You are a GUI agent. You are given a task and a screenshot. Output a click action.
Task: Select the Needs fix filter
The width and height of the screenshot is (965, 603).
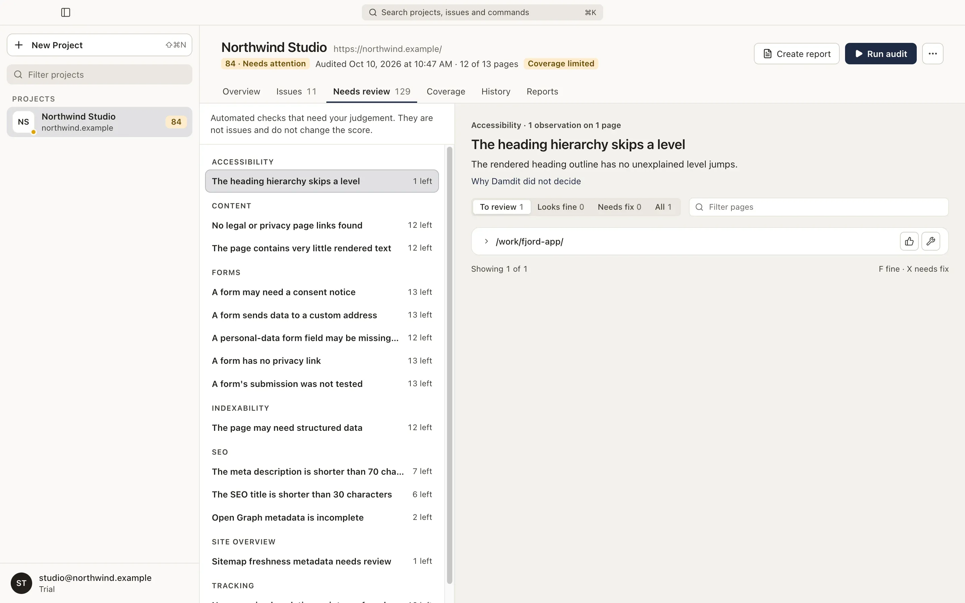click(x=619, y=207)
